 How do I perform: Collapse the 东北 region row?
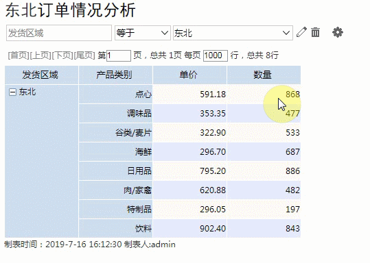[x=12, y=92]
